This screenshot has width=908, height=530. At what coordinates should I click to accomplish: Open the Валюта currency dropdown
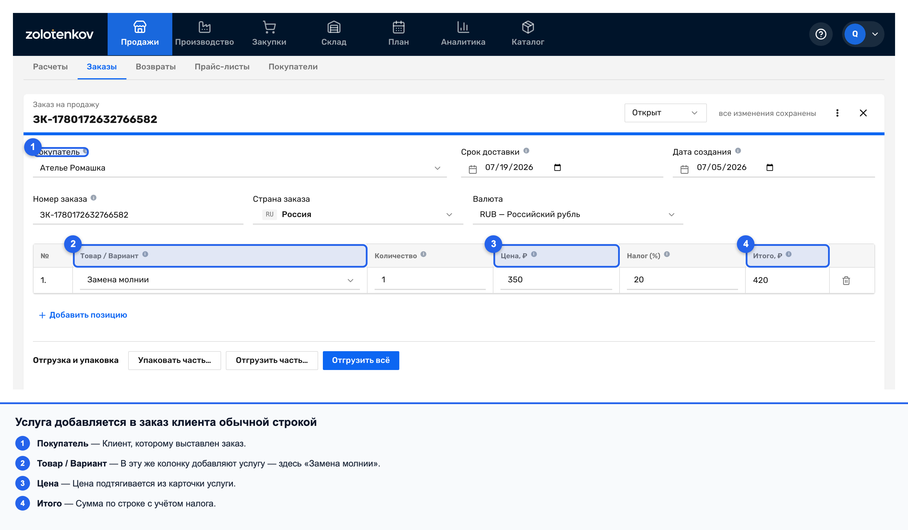[577, 215]
